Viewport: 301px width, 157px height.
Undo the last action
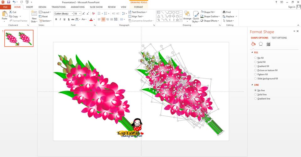(14, 2)
